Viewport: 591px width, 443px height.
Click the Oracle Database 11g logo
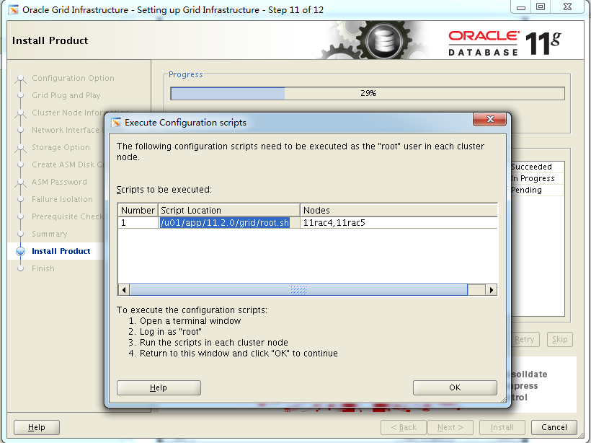click(x=505, y=43)
